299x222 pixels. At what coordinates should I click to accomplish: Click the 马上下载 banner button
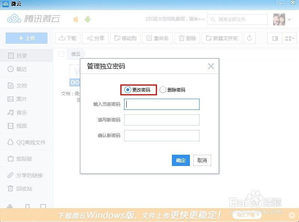246,215
